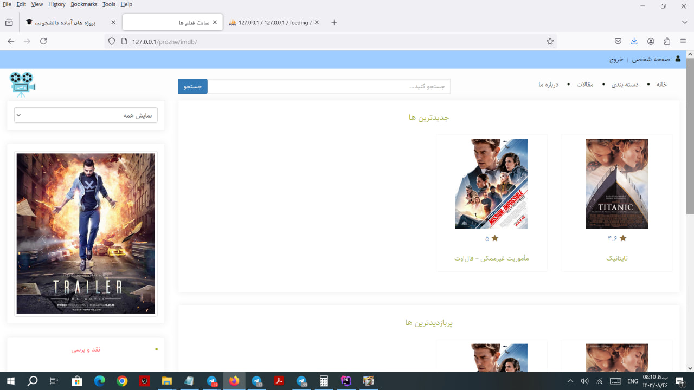Click into the جستجو کنید search field

point(329,86)
